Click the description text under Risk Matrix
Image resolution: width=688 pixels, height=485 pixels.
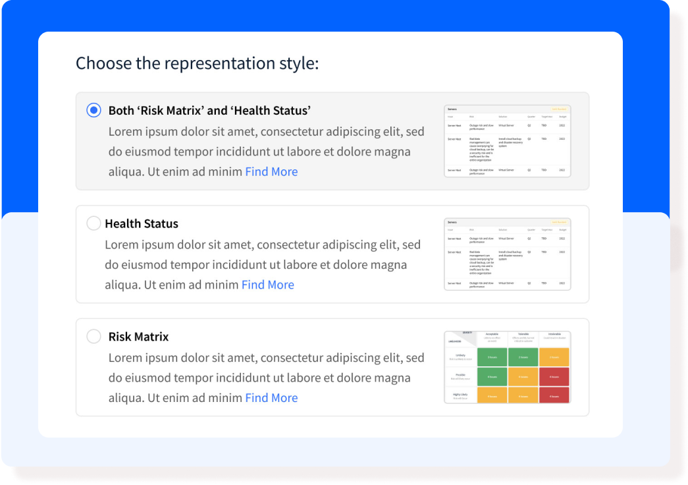click(x=266, y=378)
